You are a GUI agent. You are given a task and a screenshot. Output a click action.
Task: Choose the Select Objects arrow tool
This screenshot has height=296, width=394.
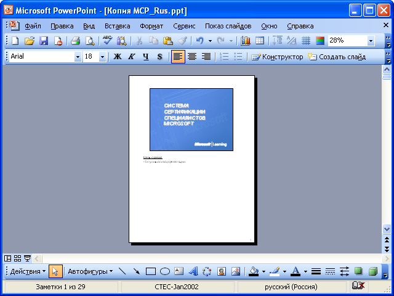point(55,271)
